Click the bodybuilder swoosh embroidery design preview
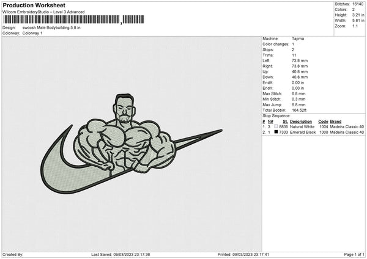 132,144
